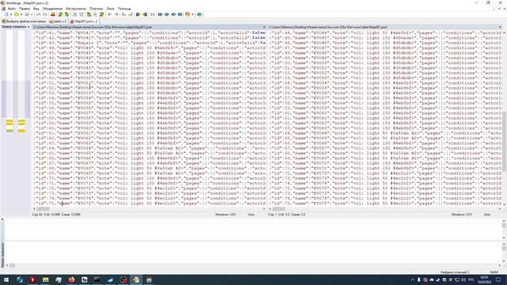Close the left pane path header X
Viewport: 507px width, 285px height.
tap(264, 27)
